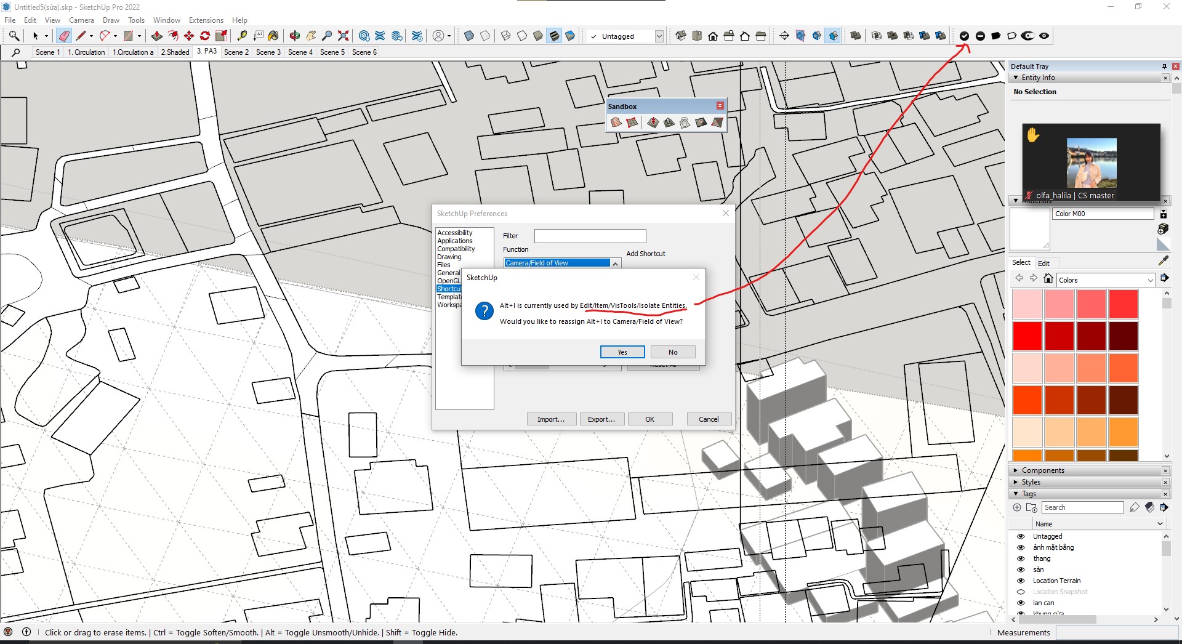The height and width of the screenshot is (644, 1182).
Task: Open the Name column sort dropdown
Action: (1160, 524)
